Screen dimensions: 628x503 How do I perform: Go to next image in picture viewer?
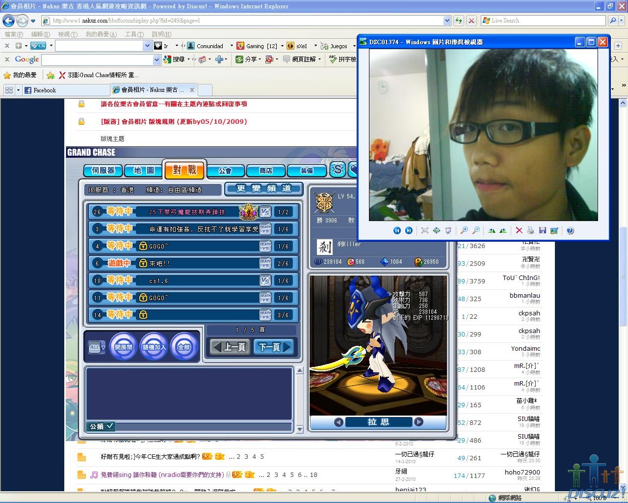(x=409, y=230)
